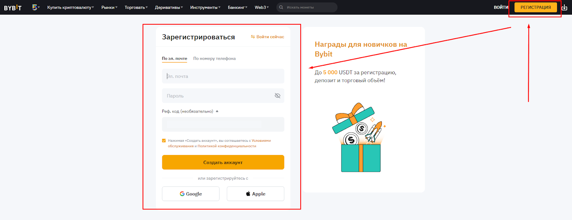
Task: Click the download app icon
Action: [x=564, y=7]
